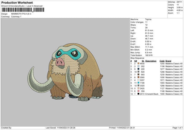Viewport: 184px width, 130px height.
Task: Click the light blue swatch beside 202 stitches
Action: [x=138, y=66]
